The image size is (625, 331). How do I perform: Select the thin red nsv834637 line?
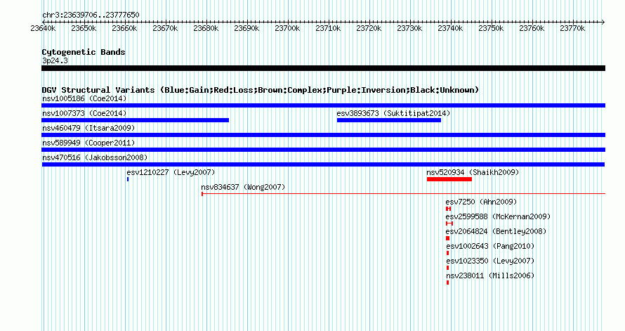click(x=403, y=194)
